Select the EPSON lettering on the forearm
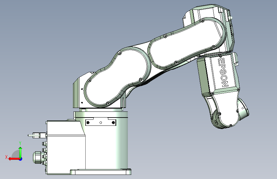Viewport: 277px width, 179px height. 223,73
